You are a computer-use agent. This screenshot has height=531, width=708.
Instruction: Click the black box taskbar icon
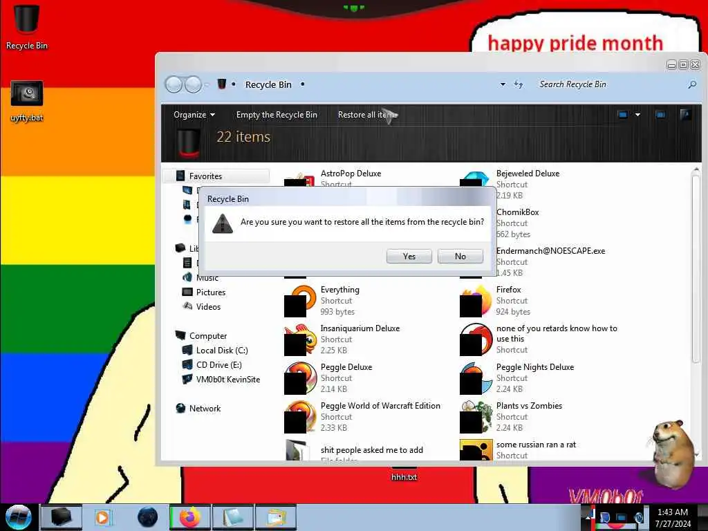(x=62, y=517)
